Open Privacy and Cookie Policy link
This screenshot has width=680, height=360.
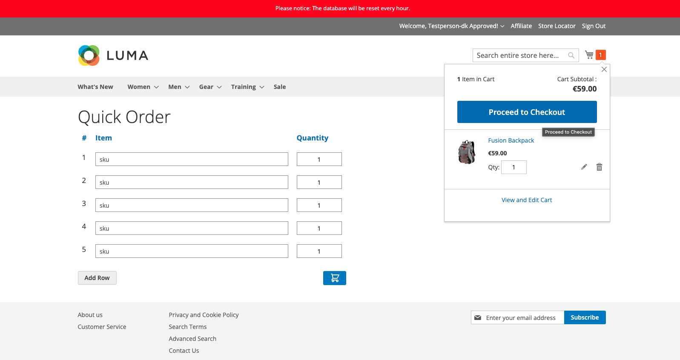(204, 315)
